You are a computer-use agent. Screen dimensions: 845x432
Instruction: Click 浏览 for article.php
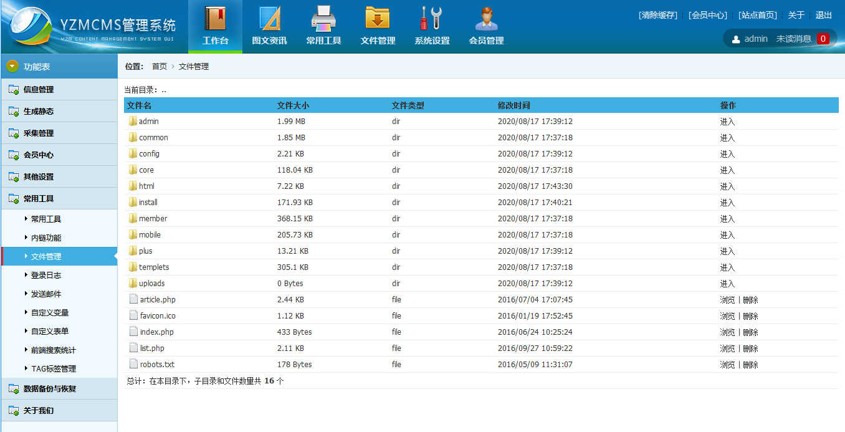click(x=727, y=300)
